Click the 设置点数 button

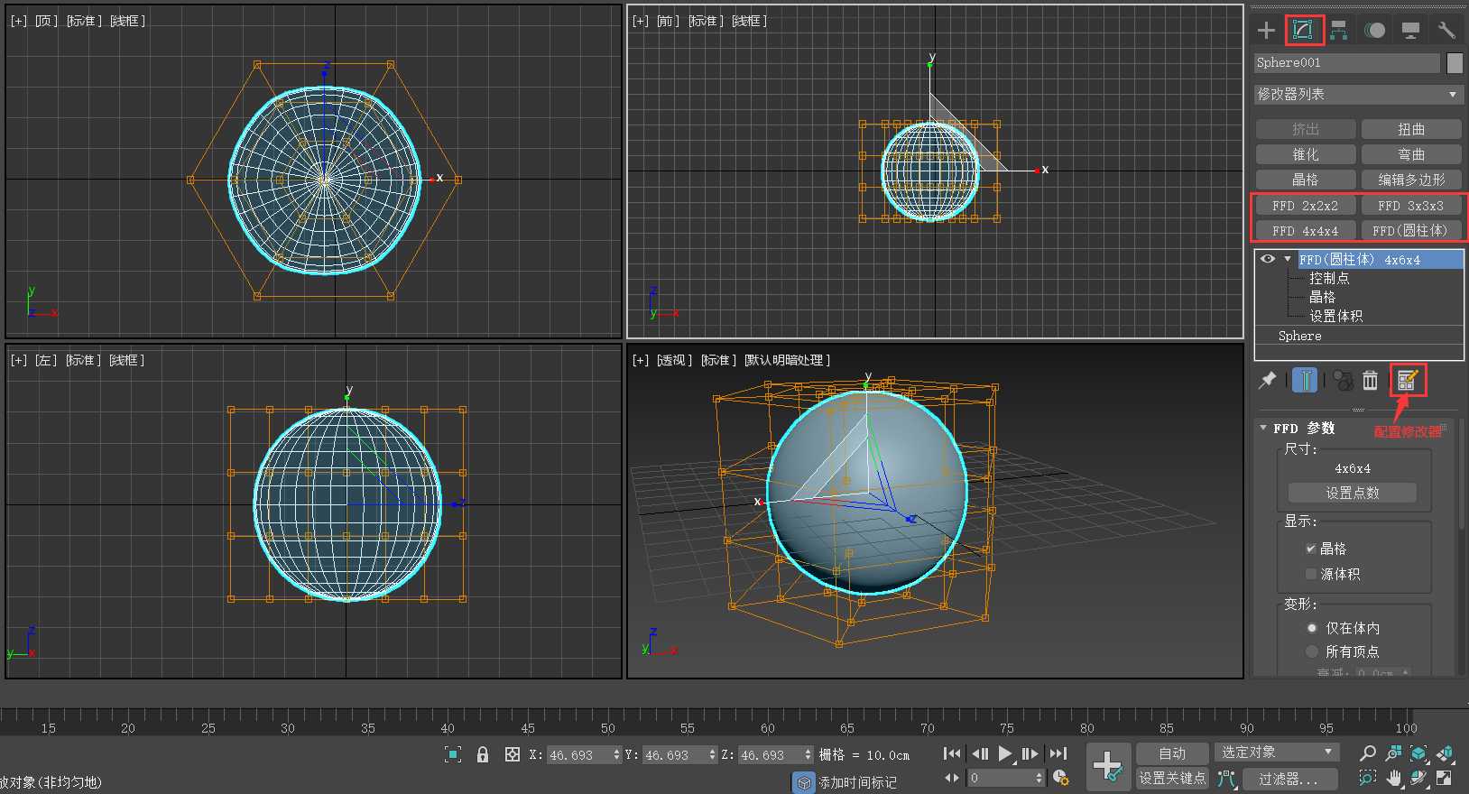(x=1353, y=493)
